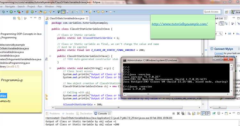The width and height of the screenshot is (240, 126).
Task: Click the Previous Annotation toolbar icon
Action: point(90,12)
